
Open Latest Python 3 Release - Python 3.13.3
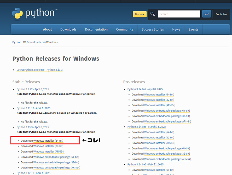point(39,70)
